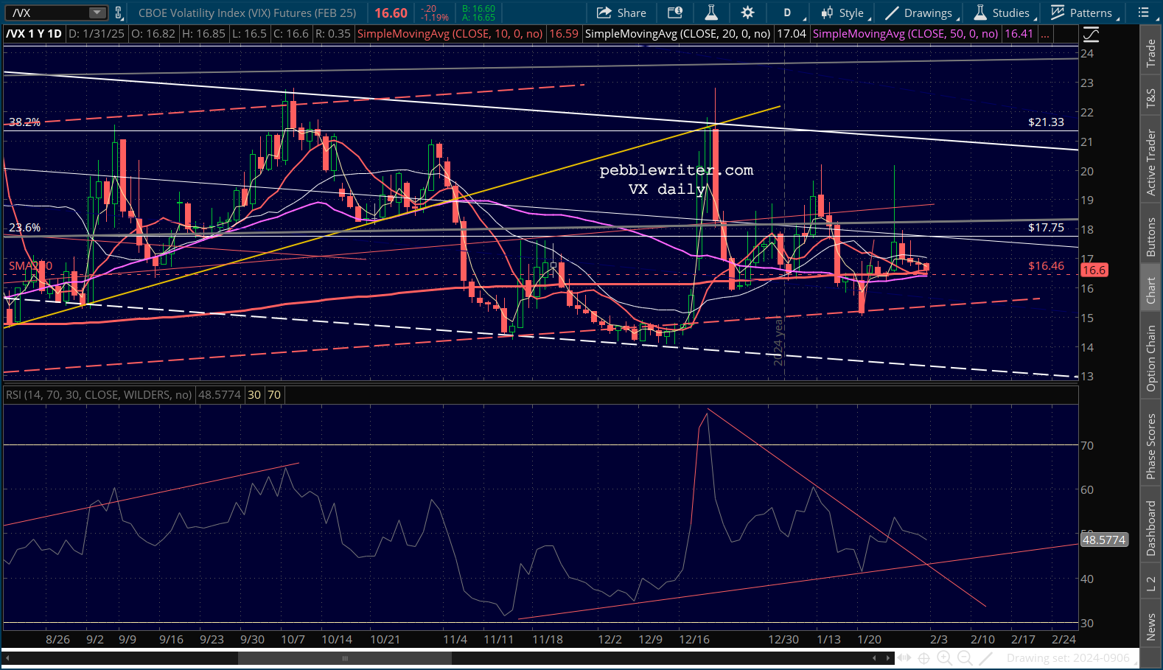Toggle the time axis expansion arrows
Screen dimensions: 1163x670
pos(904,657)
